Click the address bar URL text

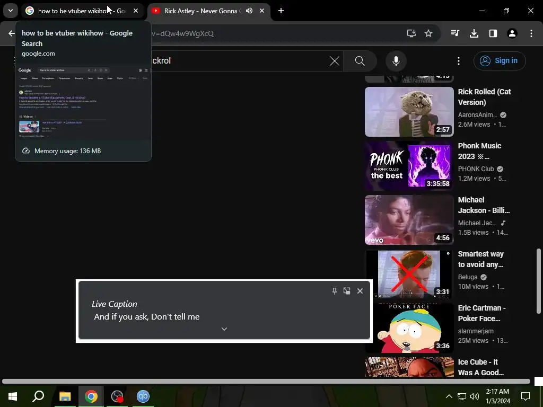click(x=182, y=33)
